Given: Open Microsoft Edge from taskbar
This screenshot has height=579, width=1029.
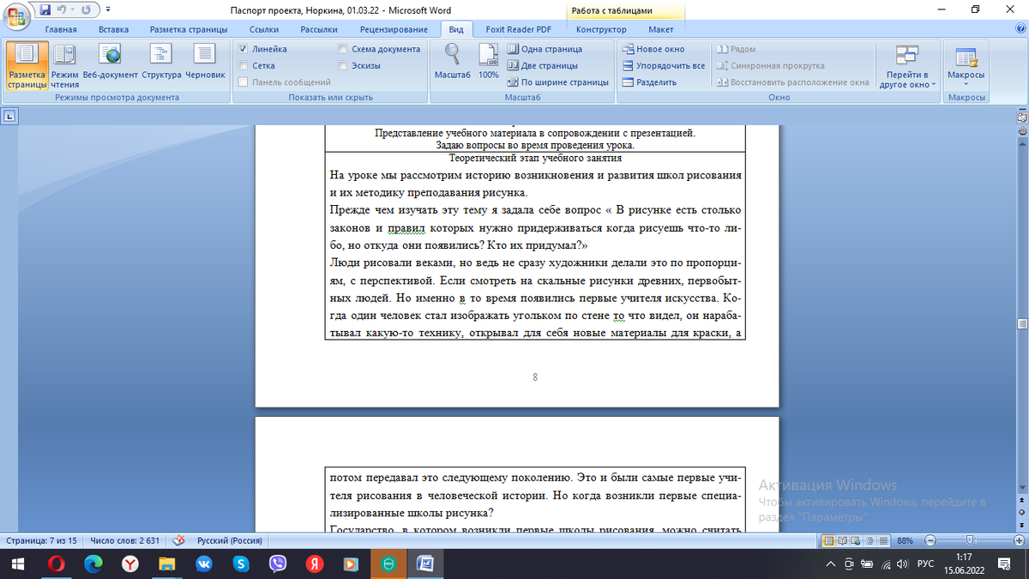Looking at the screenshot, I should click(93, 564).
